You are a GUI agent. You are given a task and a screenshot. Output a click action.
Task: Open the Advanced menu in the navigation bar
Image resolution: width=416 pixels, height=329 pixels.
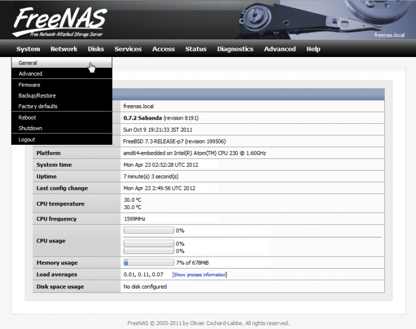(280, 49)
